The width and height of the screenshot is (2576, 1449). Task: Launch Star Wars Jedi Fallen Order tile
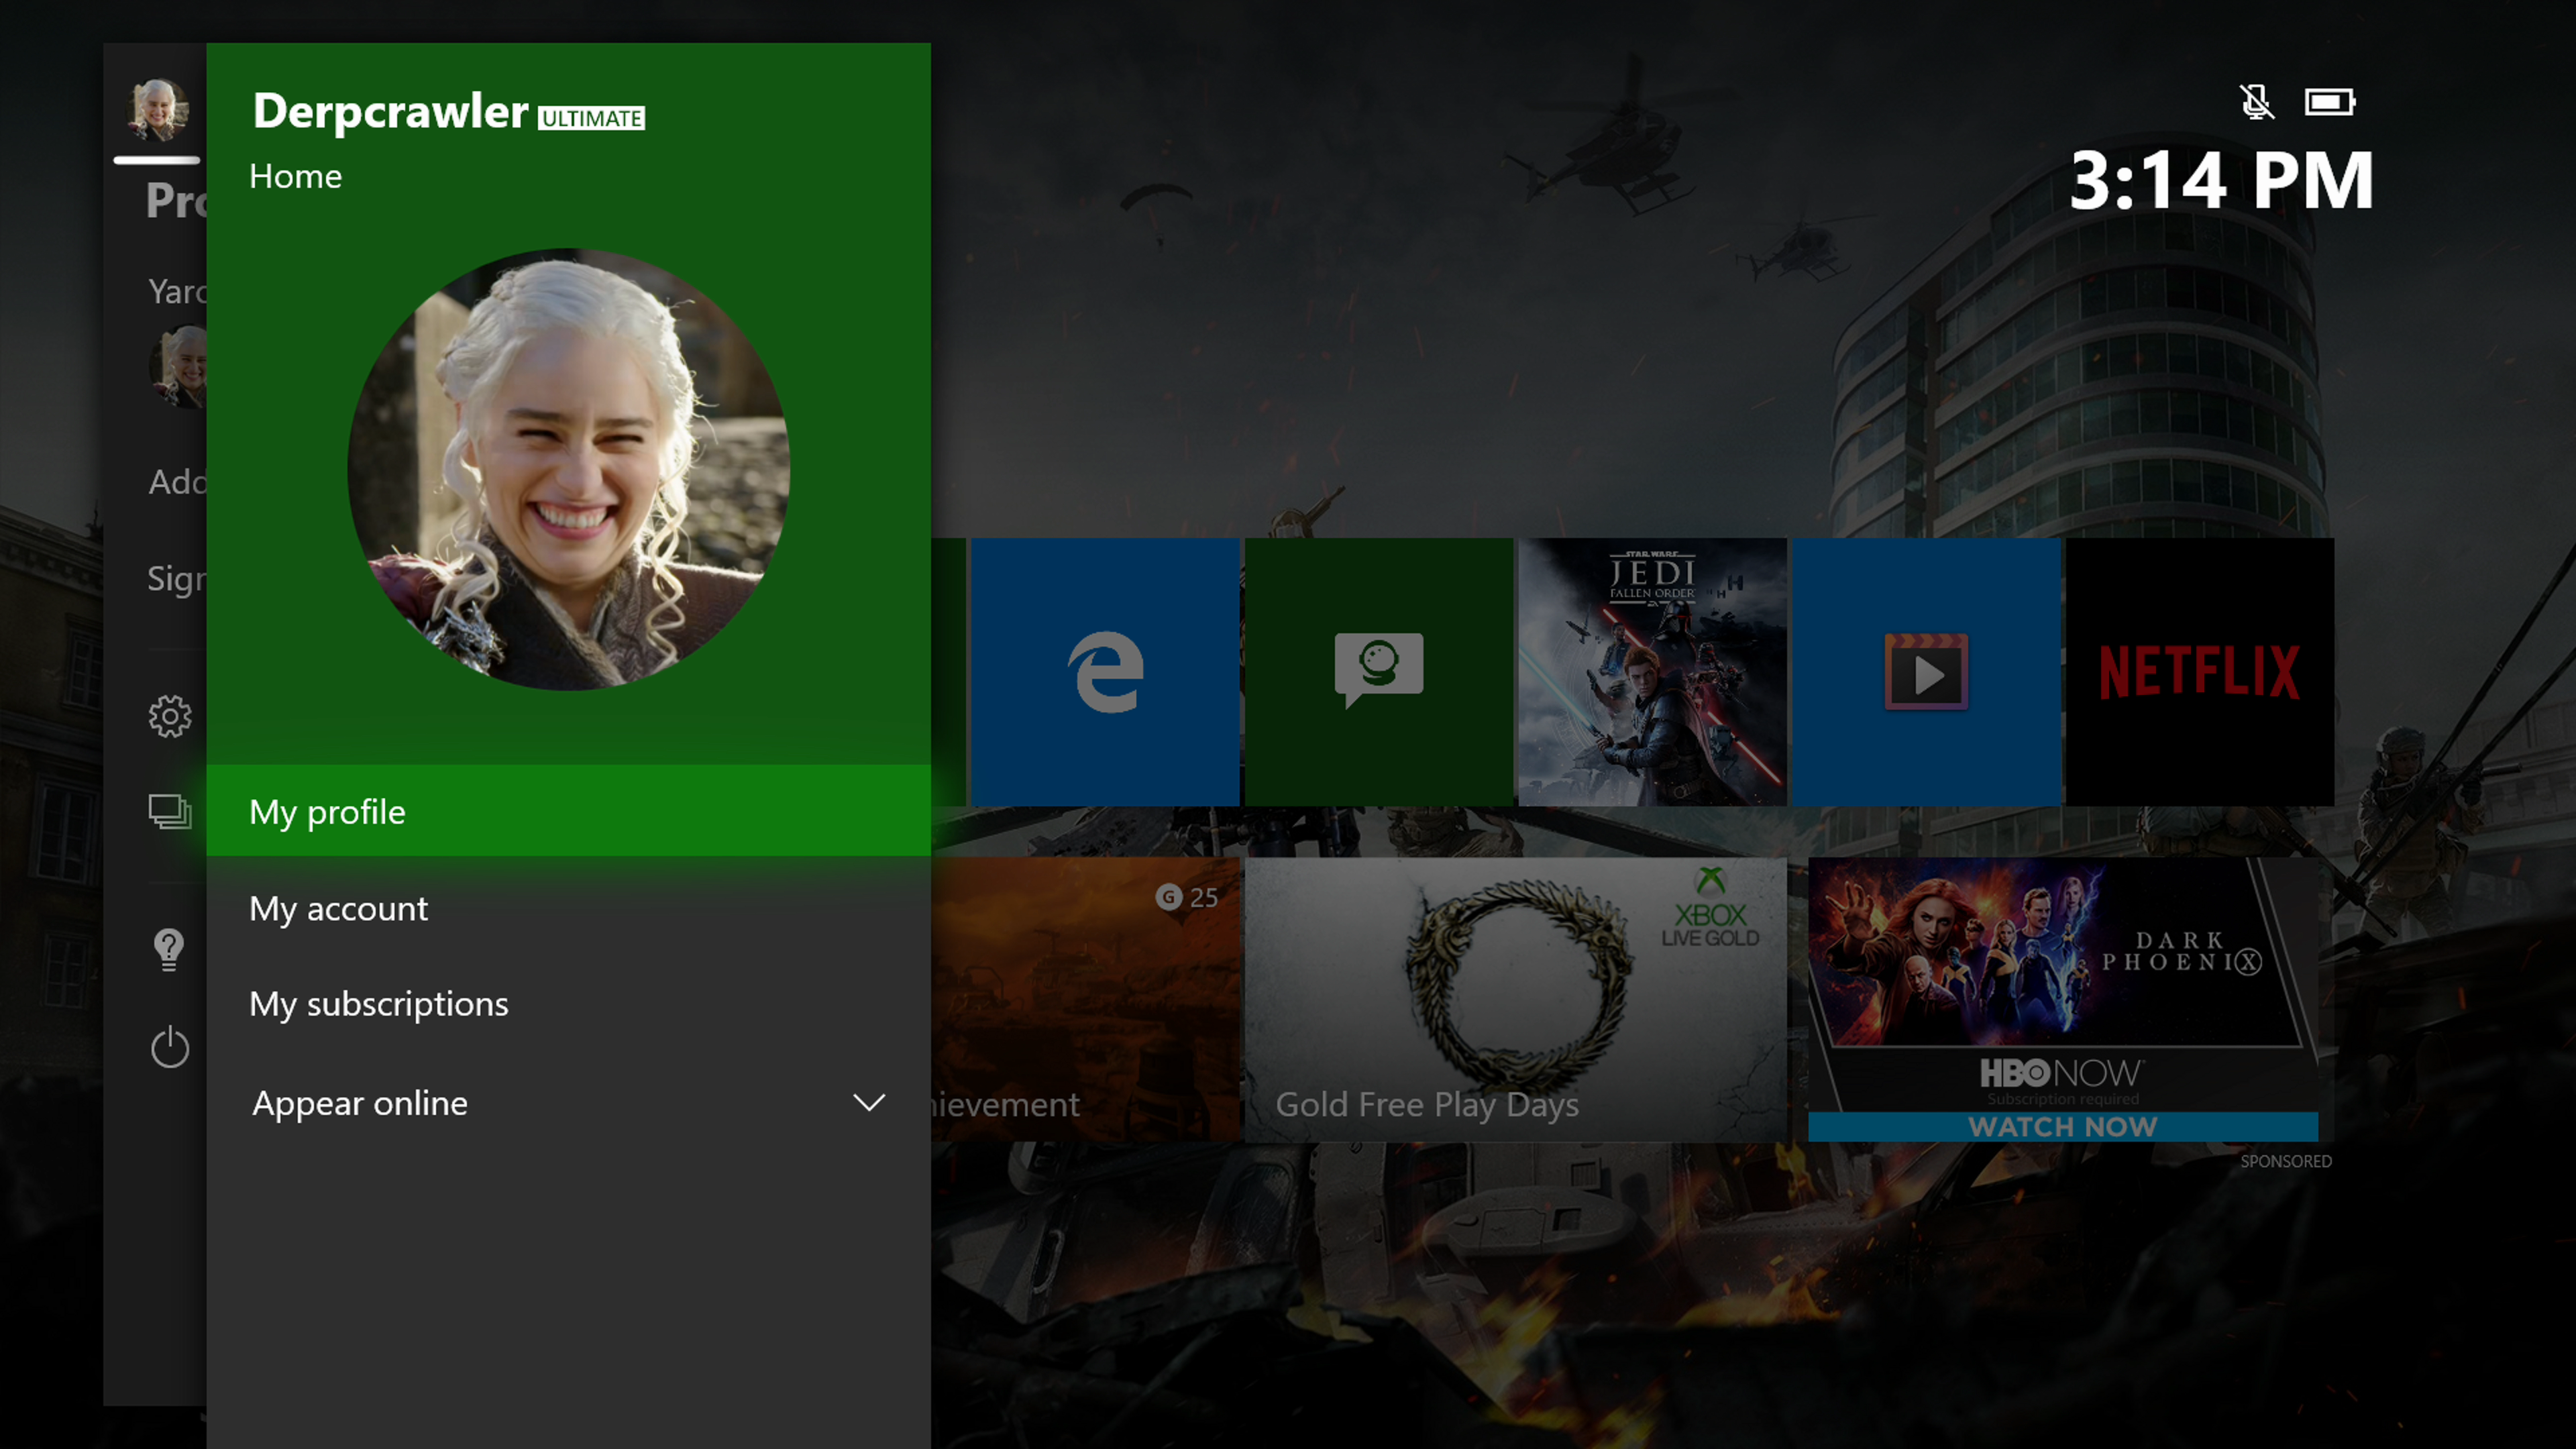[1652, 671]
